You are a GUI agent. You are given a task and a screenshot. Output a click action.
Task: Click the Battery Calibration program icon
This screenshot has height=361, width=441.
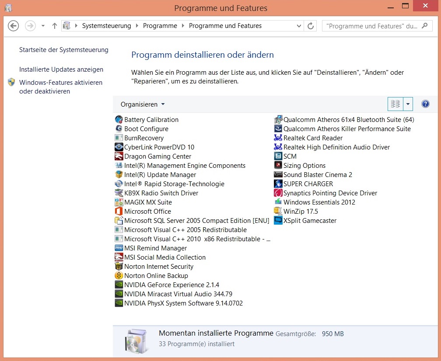[119, 119]
